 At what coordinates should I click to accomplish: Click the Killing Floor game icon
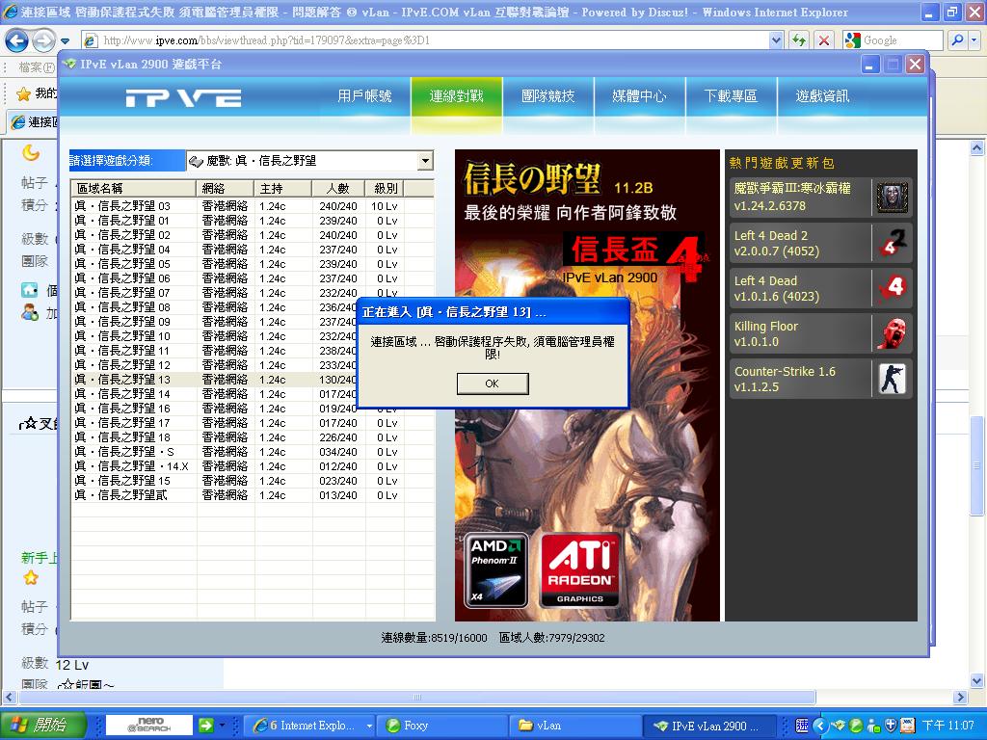(892, 333)
